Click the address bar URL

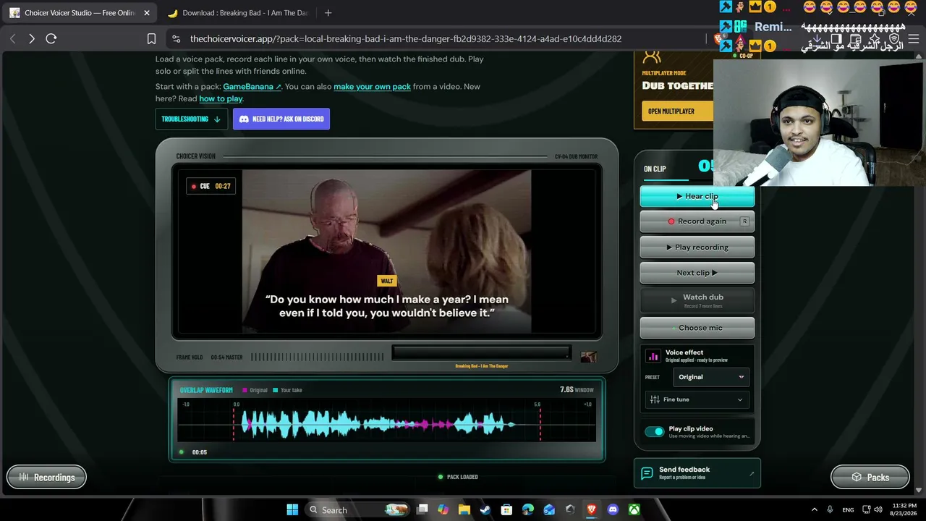pos(405,39)
